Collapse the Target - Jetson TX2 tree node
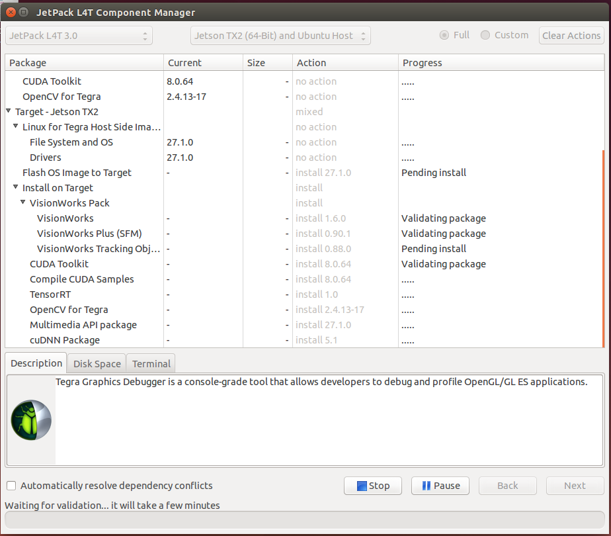 (9, 111)
